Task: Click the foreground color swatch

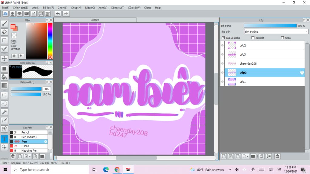Action: pos(13,27)
